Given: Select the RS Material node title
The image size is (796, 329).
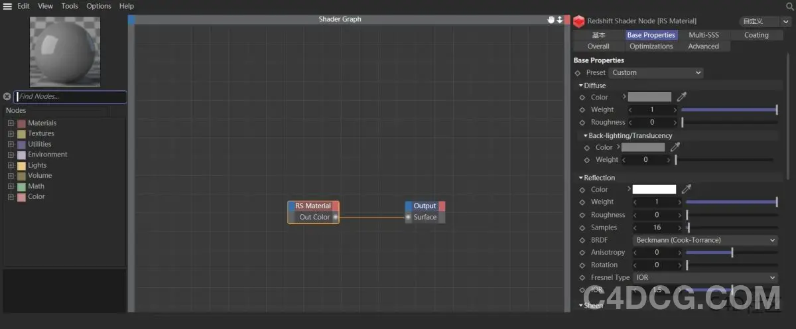Looking at the screenshot, I should point(313,206).
